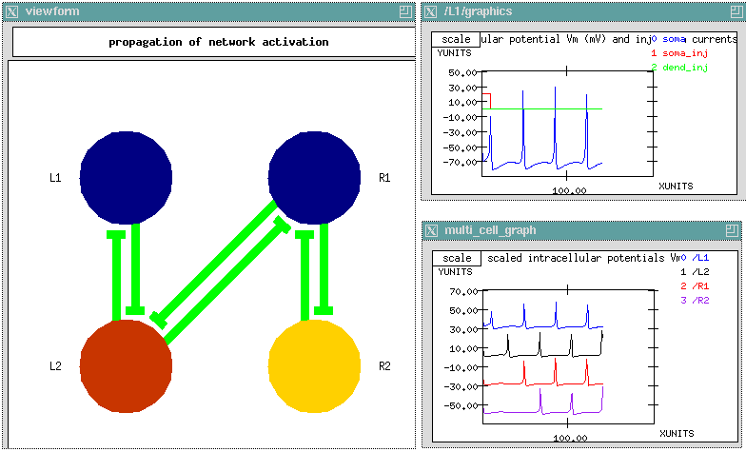Click scale button in multi_cell_graph window
The height and width of the screenshot is (452, 746).
coord(457,259)
